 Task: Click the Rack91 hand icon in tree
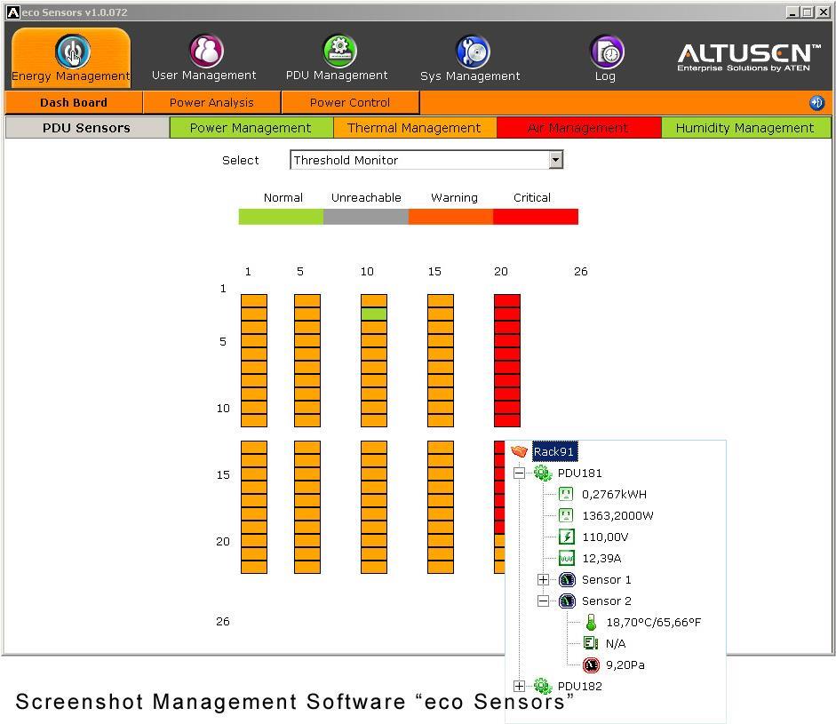(520, 451)
